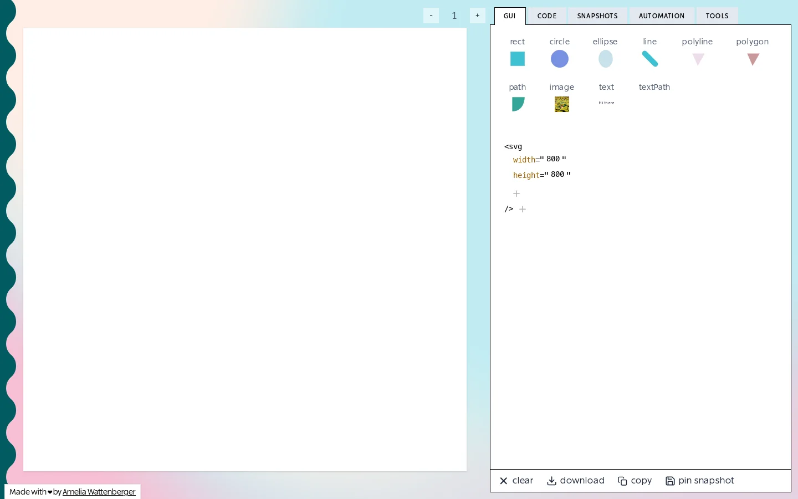Viewport: 798px width, 499px height.
Task: Insert a polyline using pale pink triangle icon
Action: pos(698,59)
